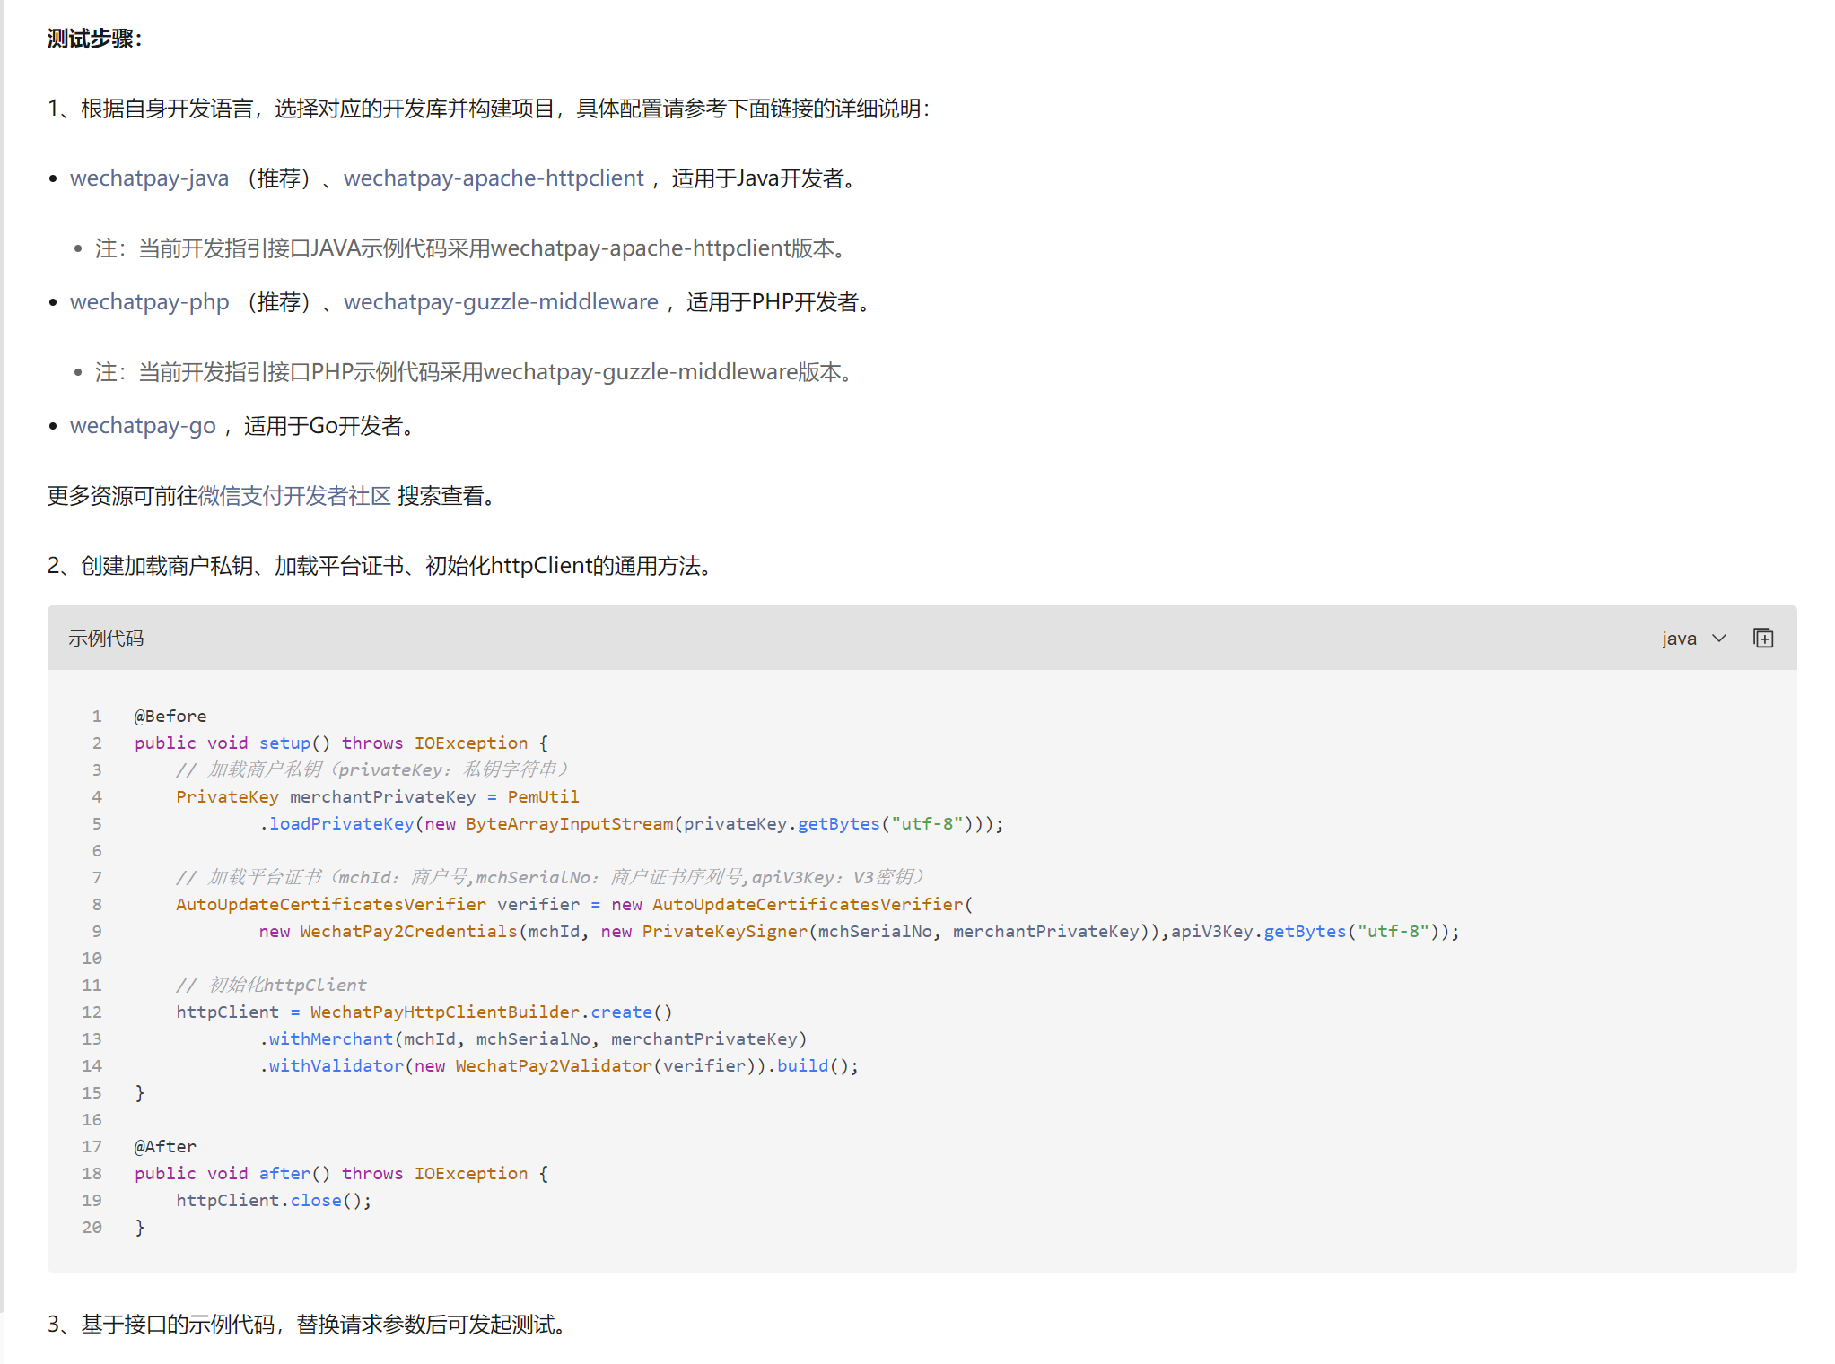Click AutoUpdateCertificatesVerifier declaration on line 8
Viewport: 1835px width, 1364px height.
click(330, 904)
